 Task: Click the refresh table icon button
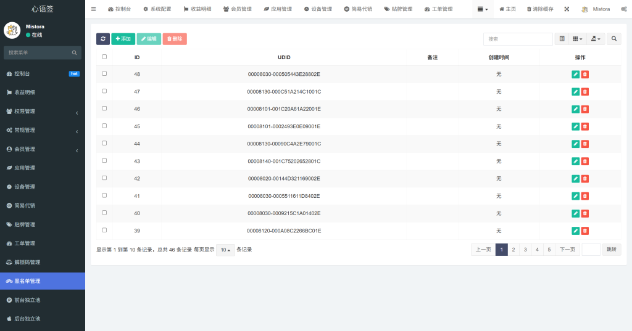click(103, 39)
